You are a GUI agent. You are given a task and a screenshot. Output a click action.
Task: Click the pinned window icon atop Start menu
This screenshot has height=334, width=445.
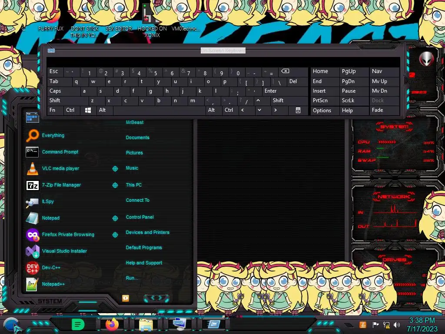click(x=32, y=117)
